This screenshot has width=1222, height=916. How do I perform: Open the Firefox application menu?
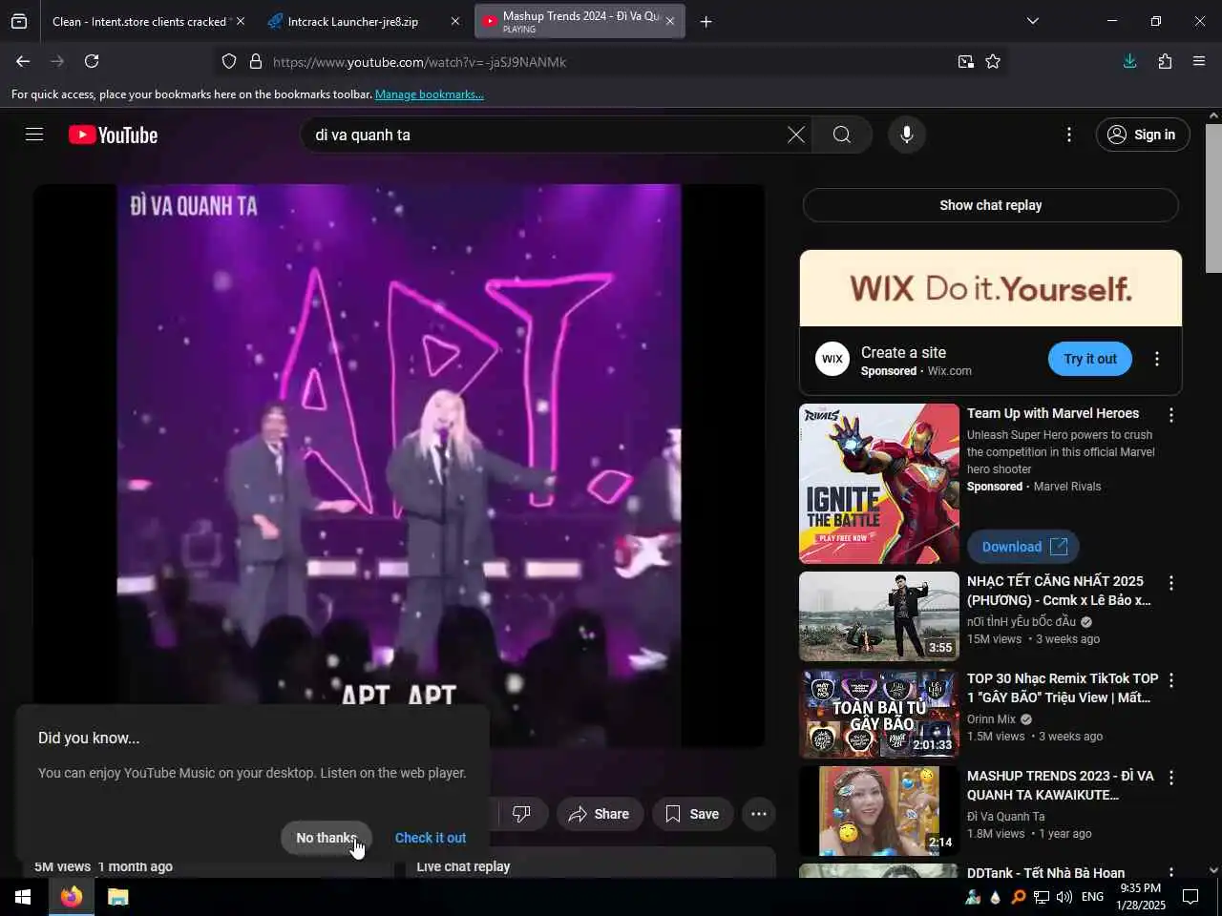[x=1199, y=61]
